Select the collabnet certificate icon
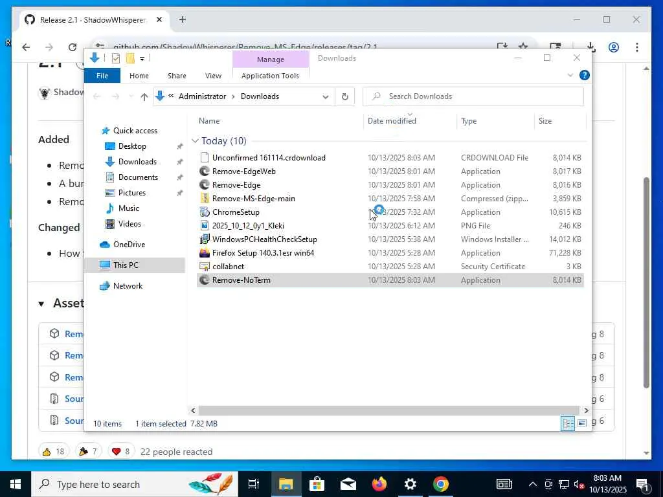This screenshot has width=663, height=497. (x=204, y=266)
